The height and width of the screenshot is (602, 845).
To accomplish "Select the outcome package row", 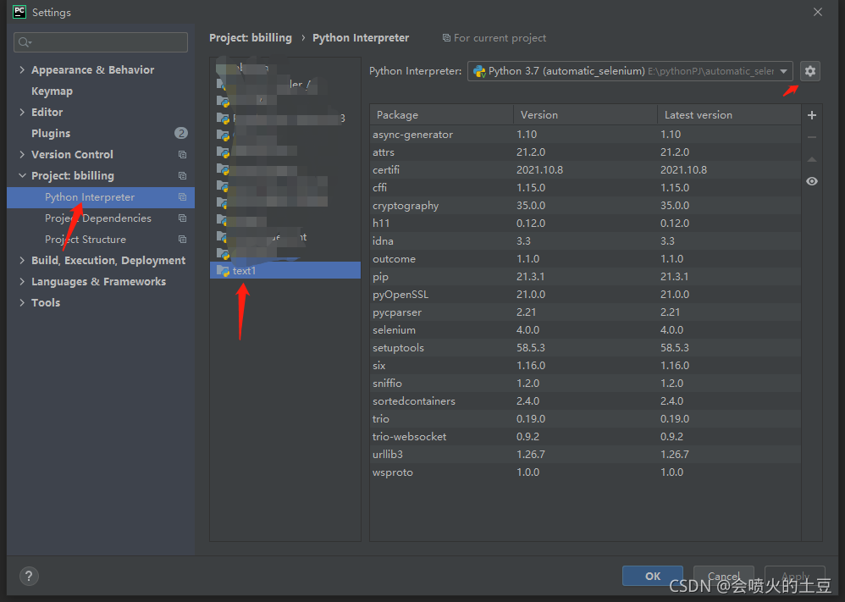I will pyautogui.click(x=585, y=259).
